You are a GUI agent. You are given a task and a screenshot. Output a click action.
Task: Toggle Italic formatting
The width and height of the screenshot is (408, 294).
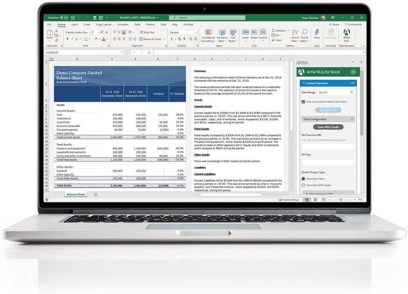pyautogui.click(x=72, y=39)
